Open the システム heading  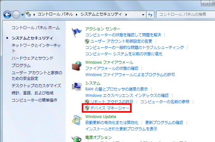pos(93,83)
